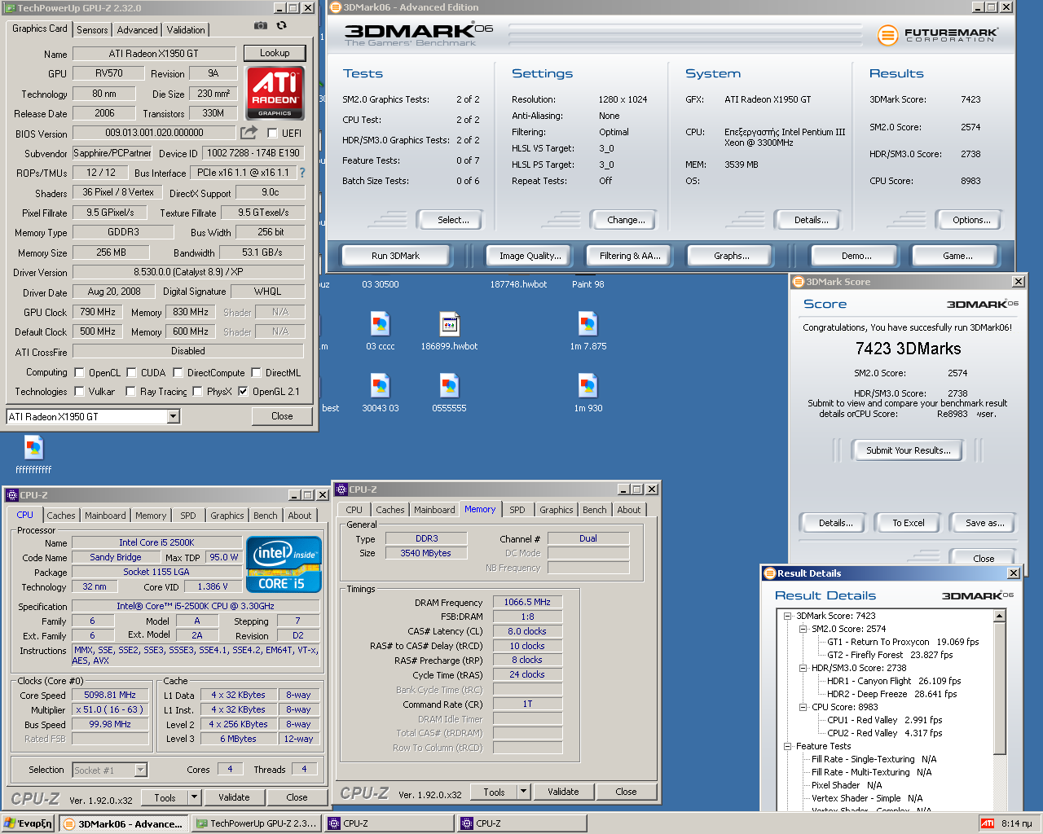Open the Tools dropdown arrow in left CPU-Z
Image resolution: width=1043 pixels, height=834 pixels.
tap(194, 797)
